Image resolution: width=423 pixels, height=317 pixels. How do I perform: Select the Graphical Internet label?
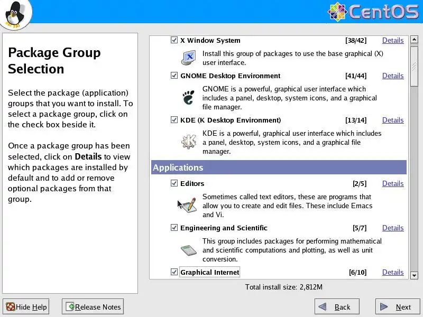[x=209, y=272]
